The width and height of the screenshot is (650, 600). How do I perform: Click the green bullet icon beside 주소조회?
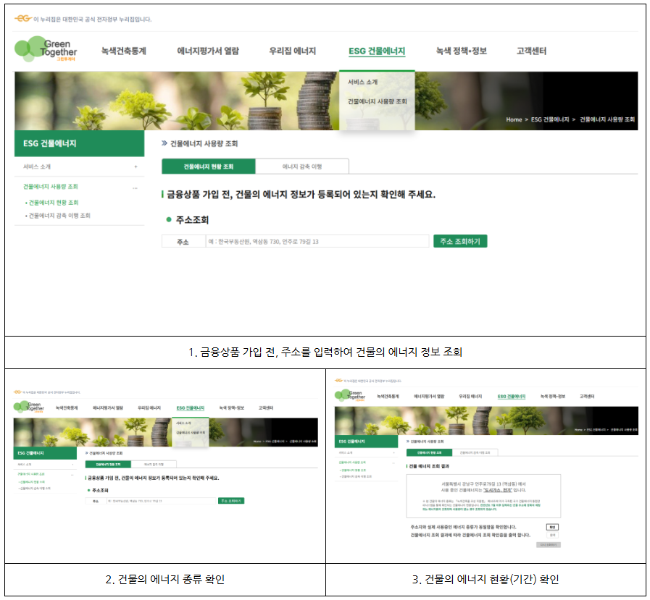(167, 221)
